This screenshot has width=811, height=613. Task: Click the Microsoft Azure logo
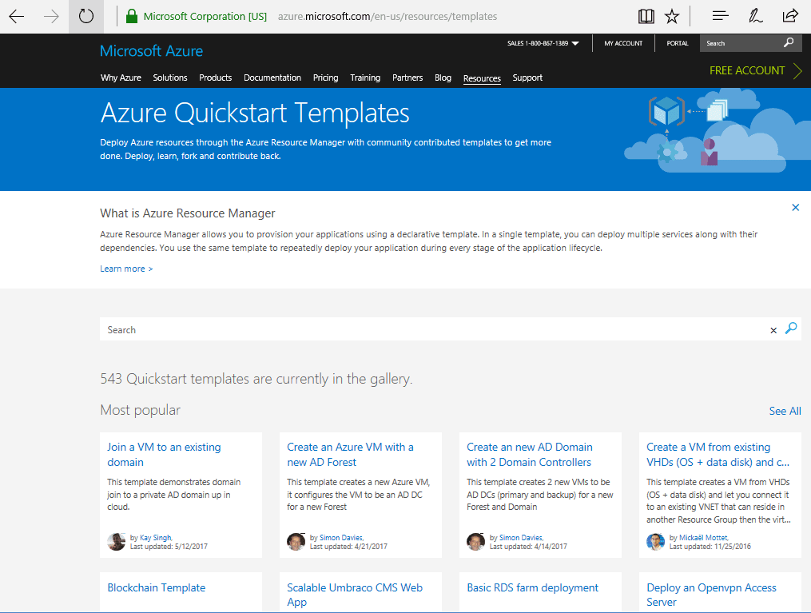pos(151,50)
